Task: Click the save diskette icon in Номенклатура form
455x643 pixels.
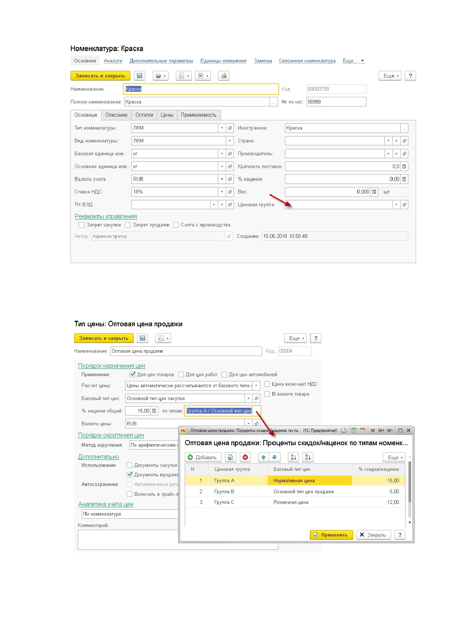Action: pos(140,76)
